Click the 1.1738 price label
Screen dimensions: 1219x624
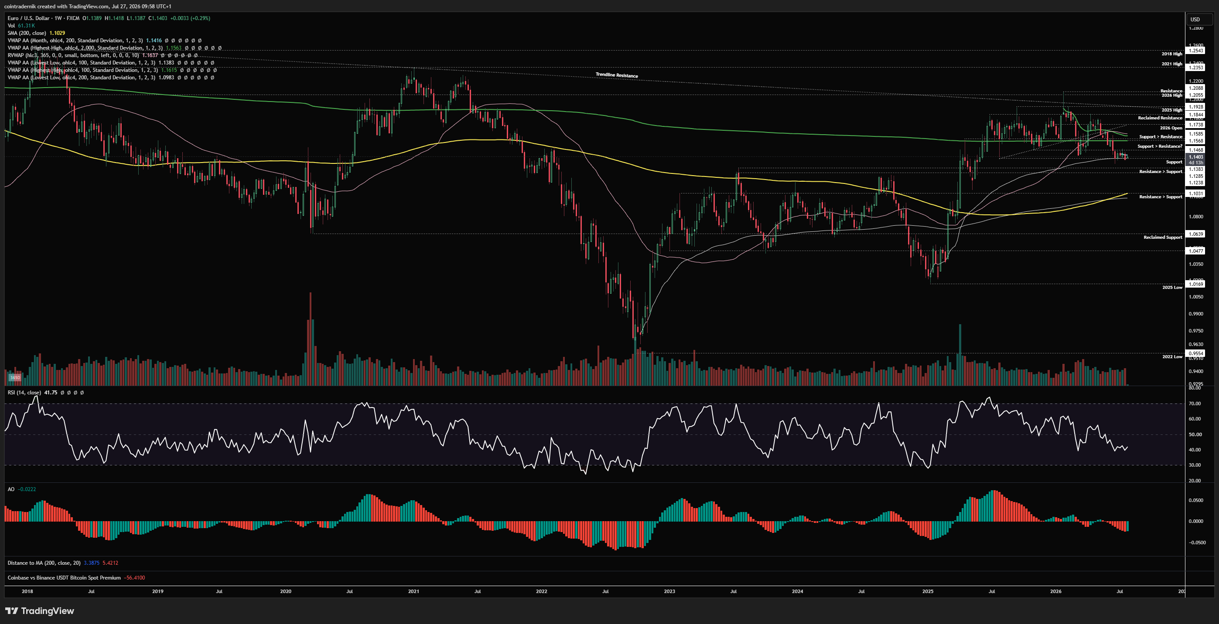coord(1196,125)
